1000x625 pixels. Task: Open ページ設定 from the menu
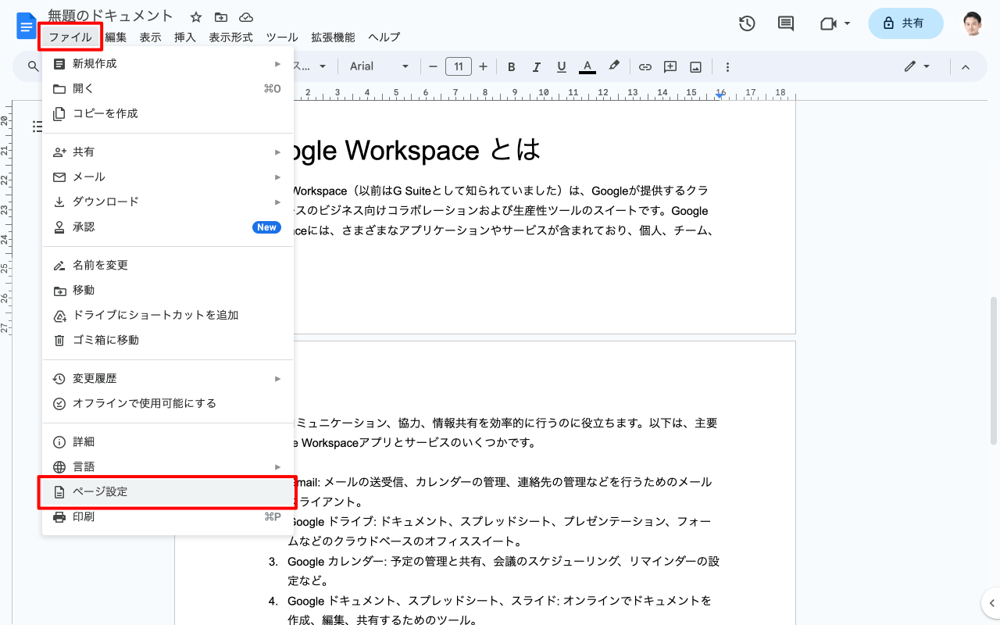click(x=168, y=491)
